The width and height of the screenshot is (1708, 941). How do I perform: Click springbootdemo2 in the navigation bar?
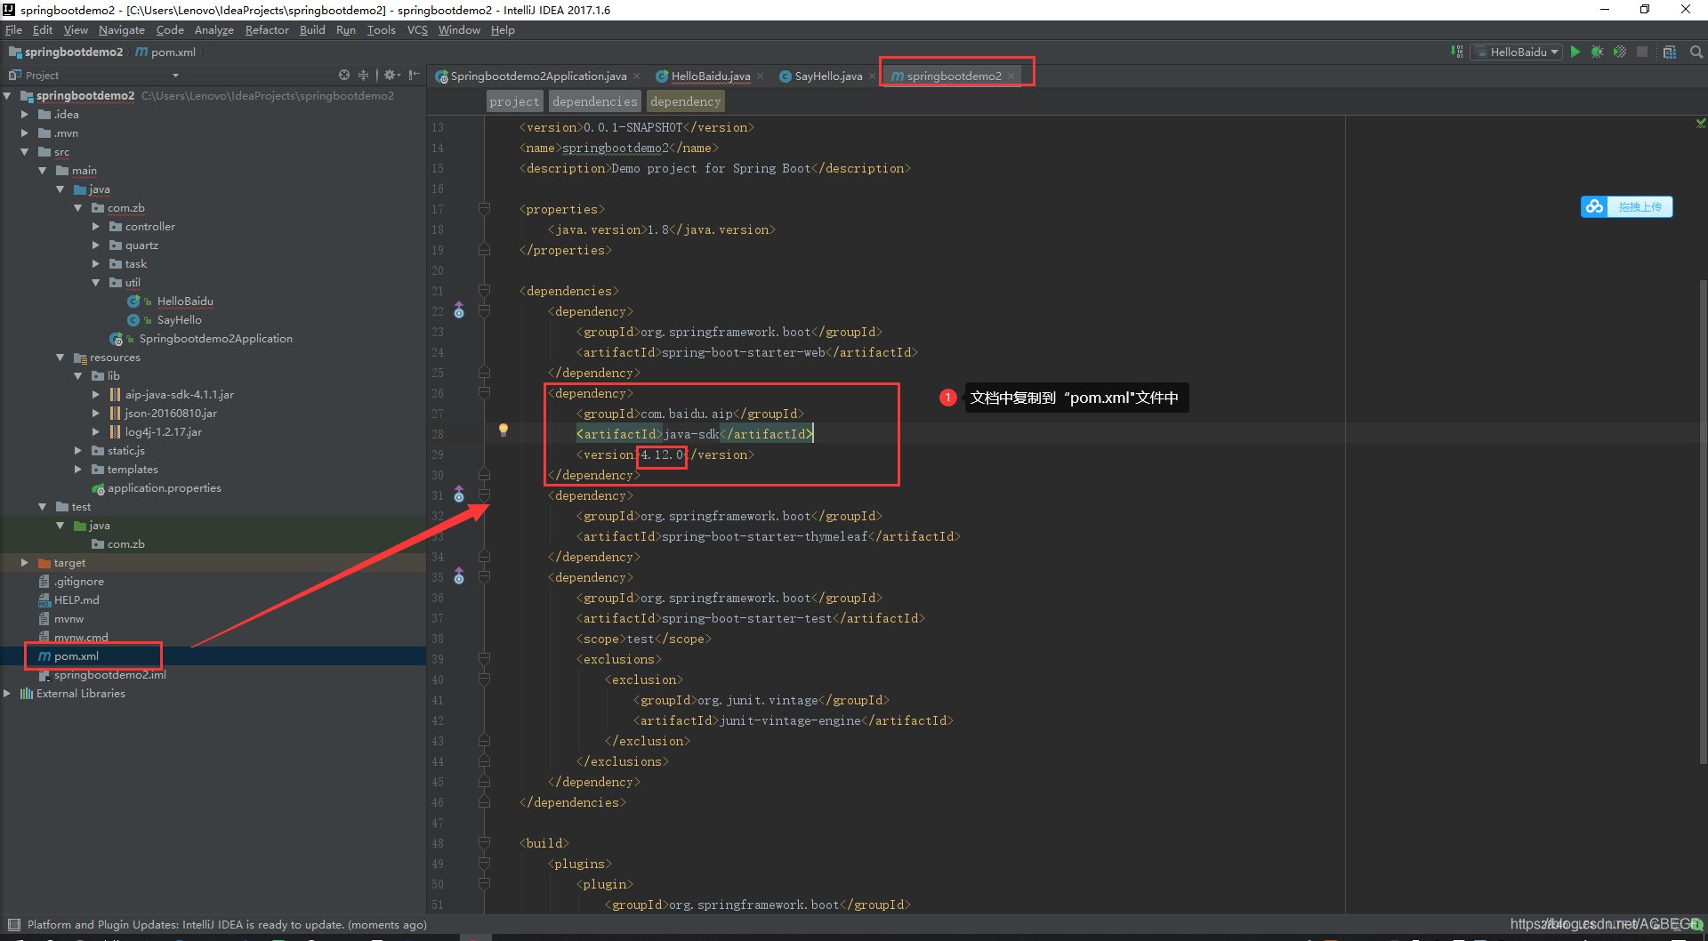point(66,52)
